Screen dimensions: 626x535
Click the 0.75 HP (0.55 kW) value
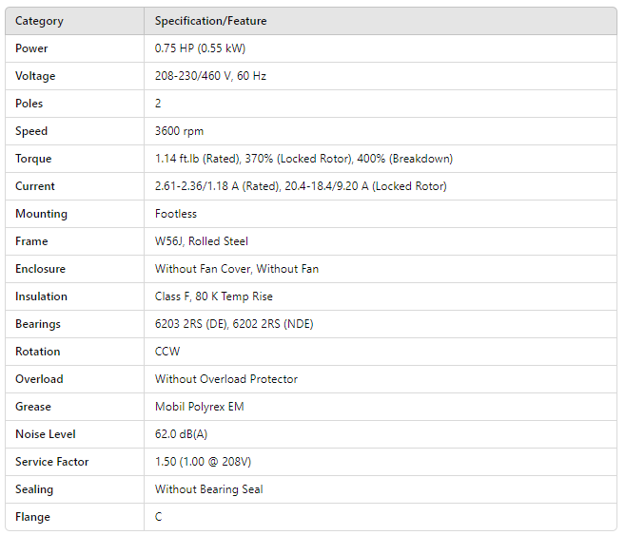(x=200, y=48)
